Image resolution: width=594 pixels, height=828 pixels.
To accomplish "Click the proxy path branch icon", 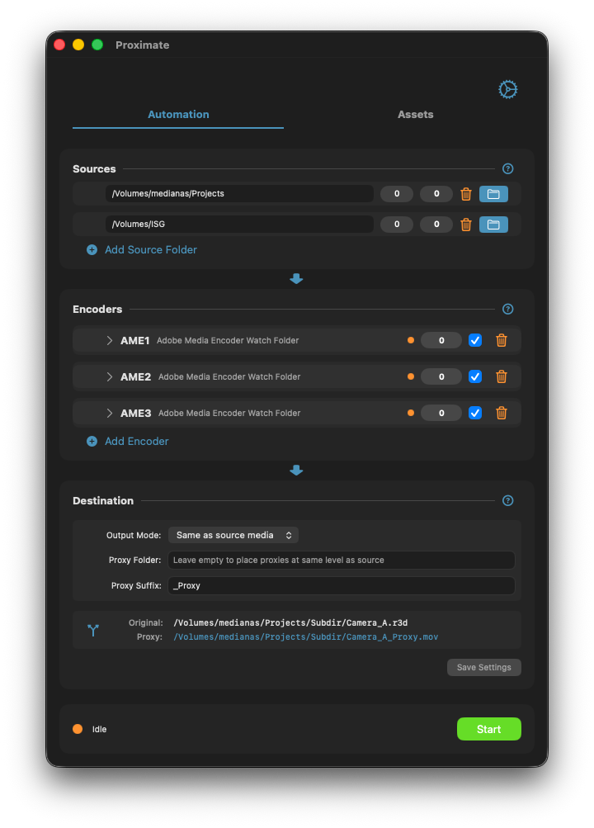I will pos(92,629).
